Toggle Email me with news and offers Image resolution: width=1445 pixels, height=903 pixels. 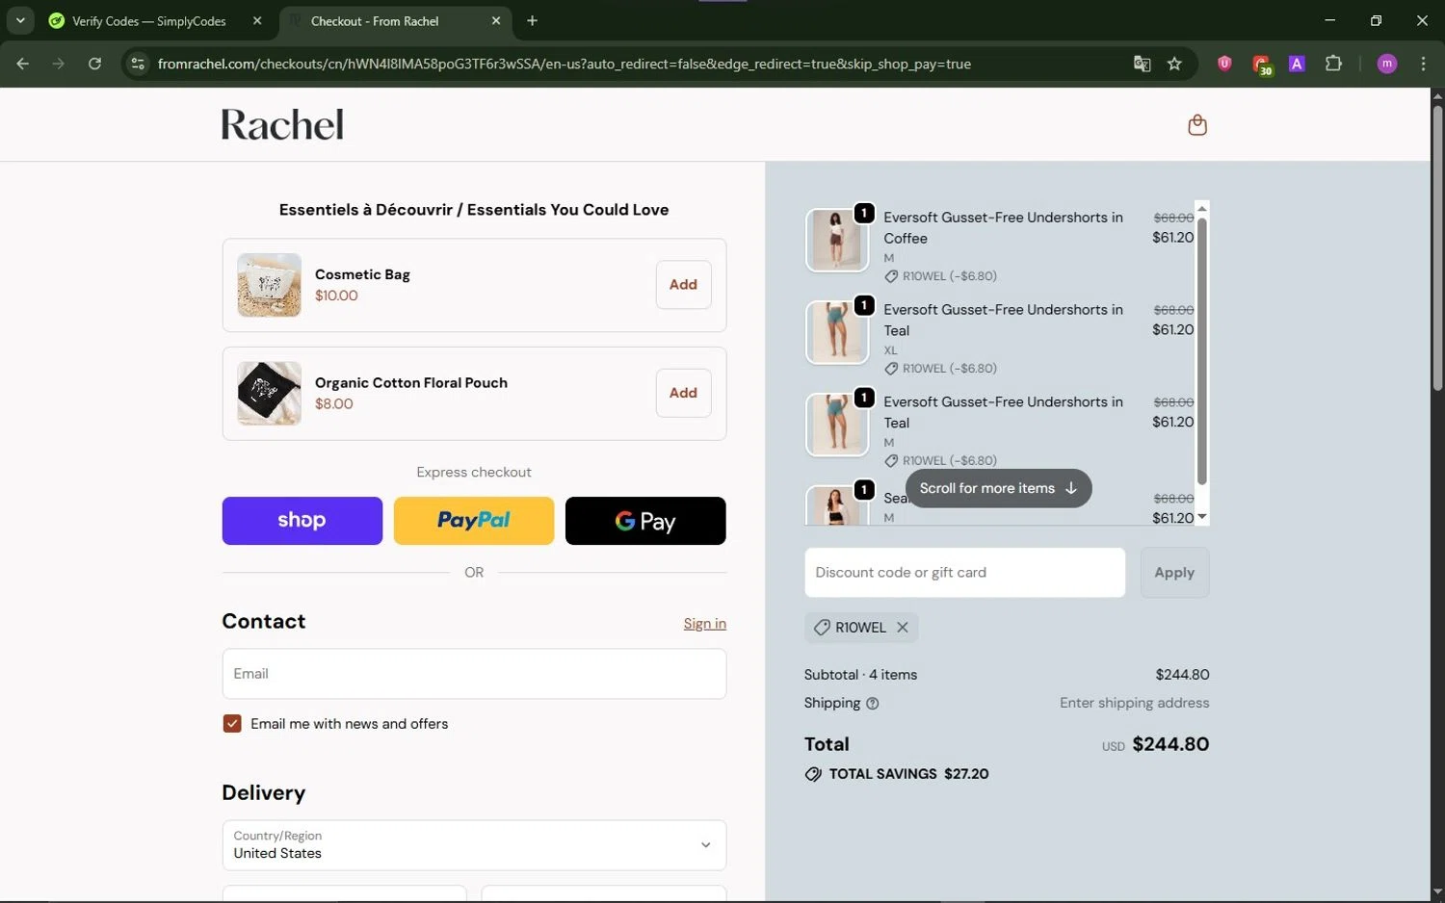coord(232,724)
